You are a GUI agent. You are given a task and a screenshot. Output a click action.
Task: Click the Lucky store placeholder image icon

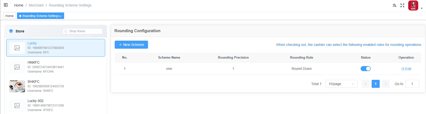(x=17, y=48)
